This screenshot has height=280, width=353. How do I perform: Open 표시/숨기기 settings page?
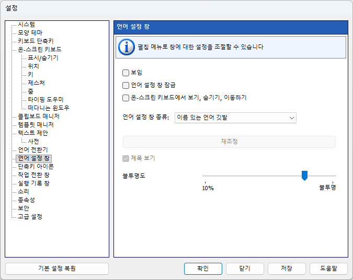tap(43, 58)
